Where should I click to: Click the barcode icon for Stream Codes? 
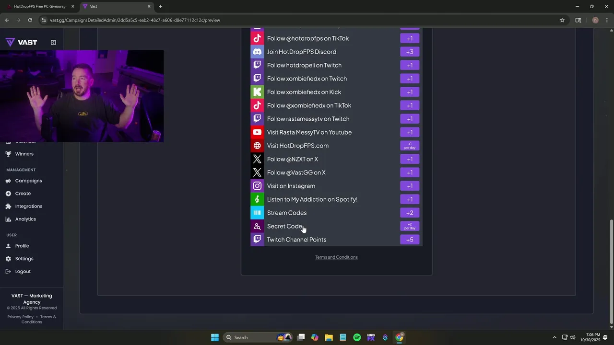click(x=257, y=213)
